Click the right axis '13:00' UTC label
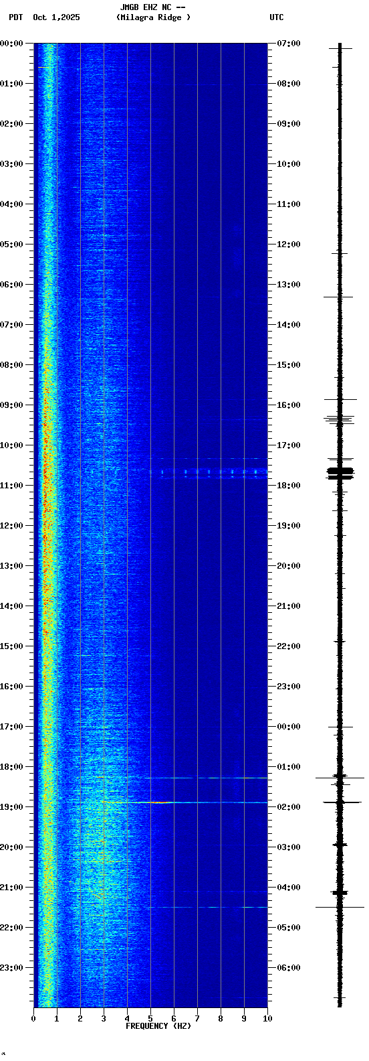Viewport: 369px width, 1061px height. pos(289,285)
